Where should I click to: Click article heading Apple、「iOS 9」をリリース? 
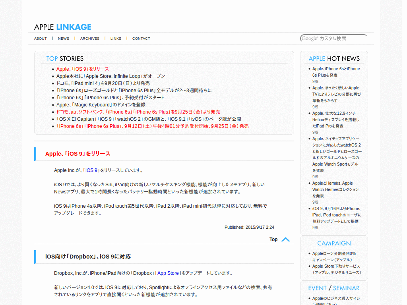pos(78,154)
